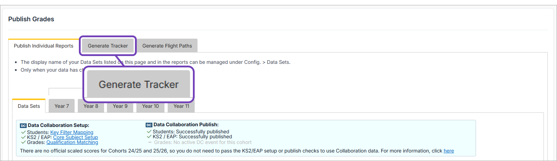Switch to the Year 8 tab
The image size is (557, 161).
click(91, 106)
